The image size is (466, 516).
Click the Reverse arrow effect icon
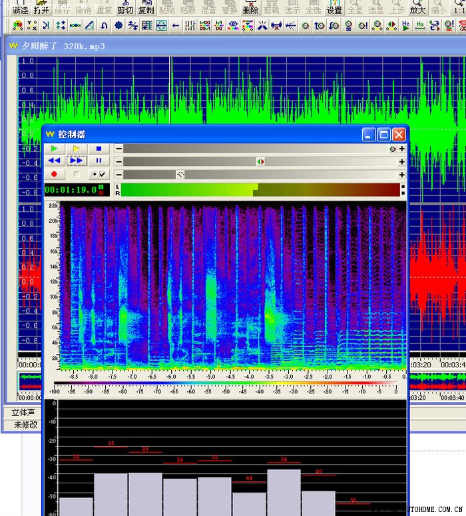[176, 25]
